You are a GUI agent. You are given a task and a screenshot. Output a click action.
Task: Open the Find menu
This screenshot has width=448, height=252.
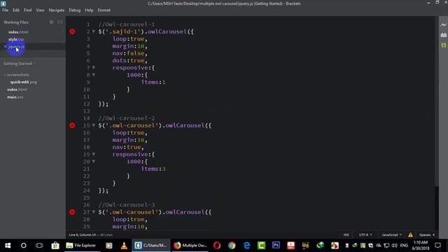point(27,10)
